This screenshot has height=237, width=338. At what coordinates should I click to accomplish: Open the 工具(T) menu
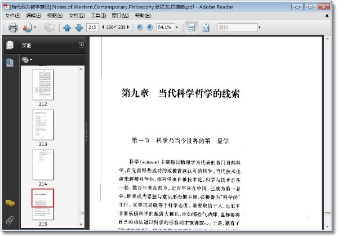(98, 16)
